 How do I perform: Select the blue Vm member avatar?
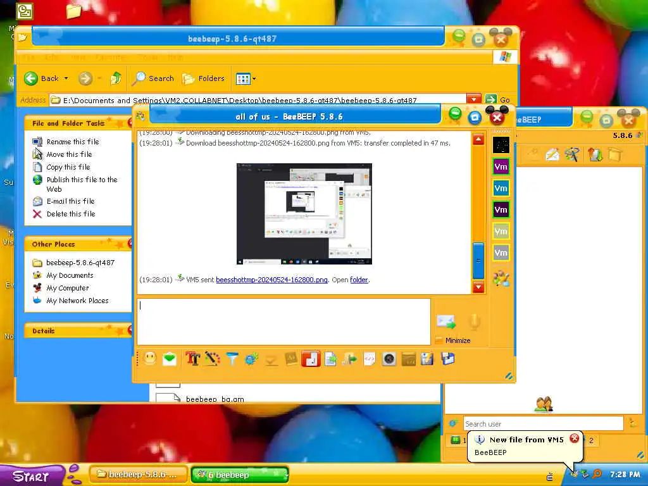pos(501,189)
